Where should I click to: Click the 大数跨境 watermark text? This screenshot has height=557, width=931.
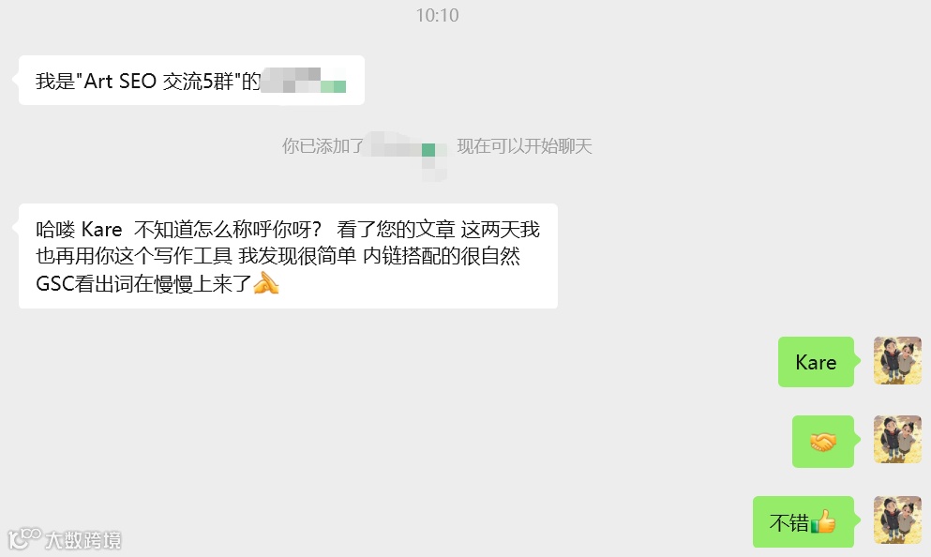point(83,540)
